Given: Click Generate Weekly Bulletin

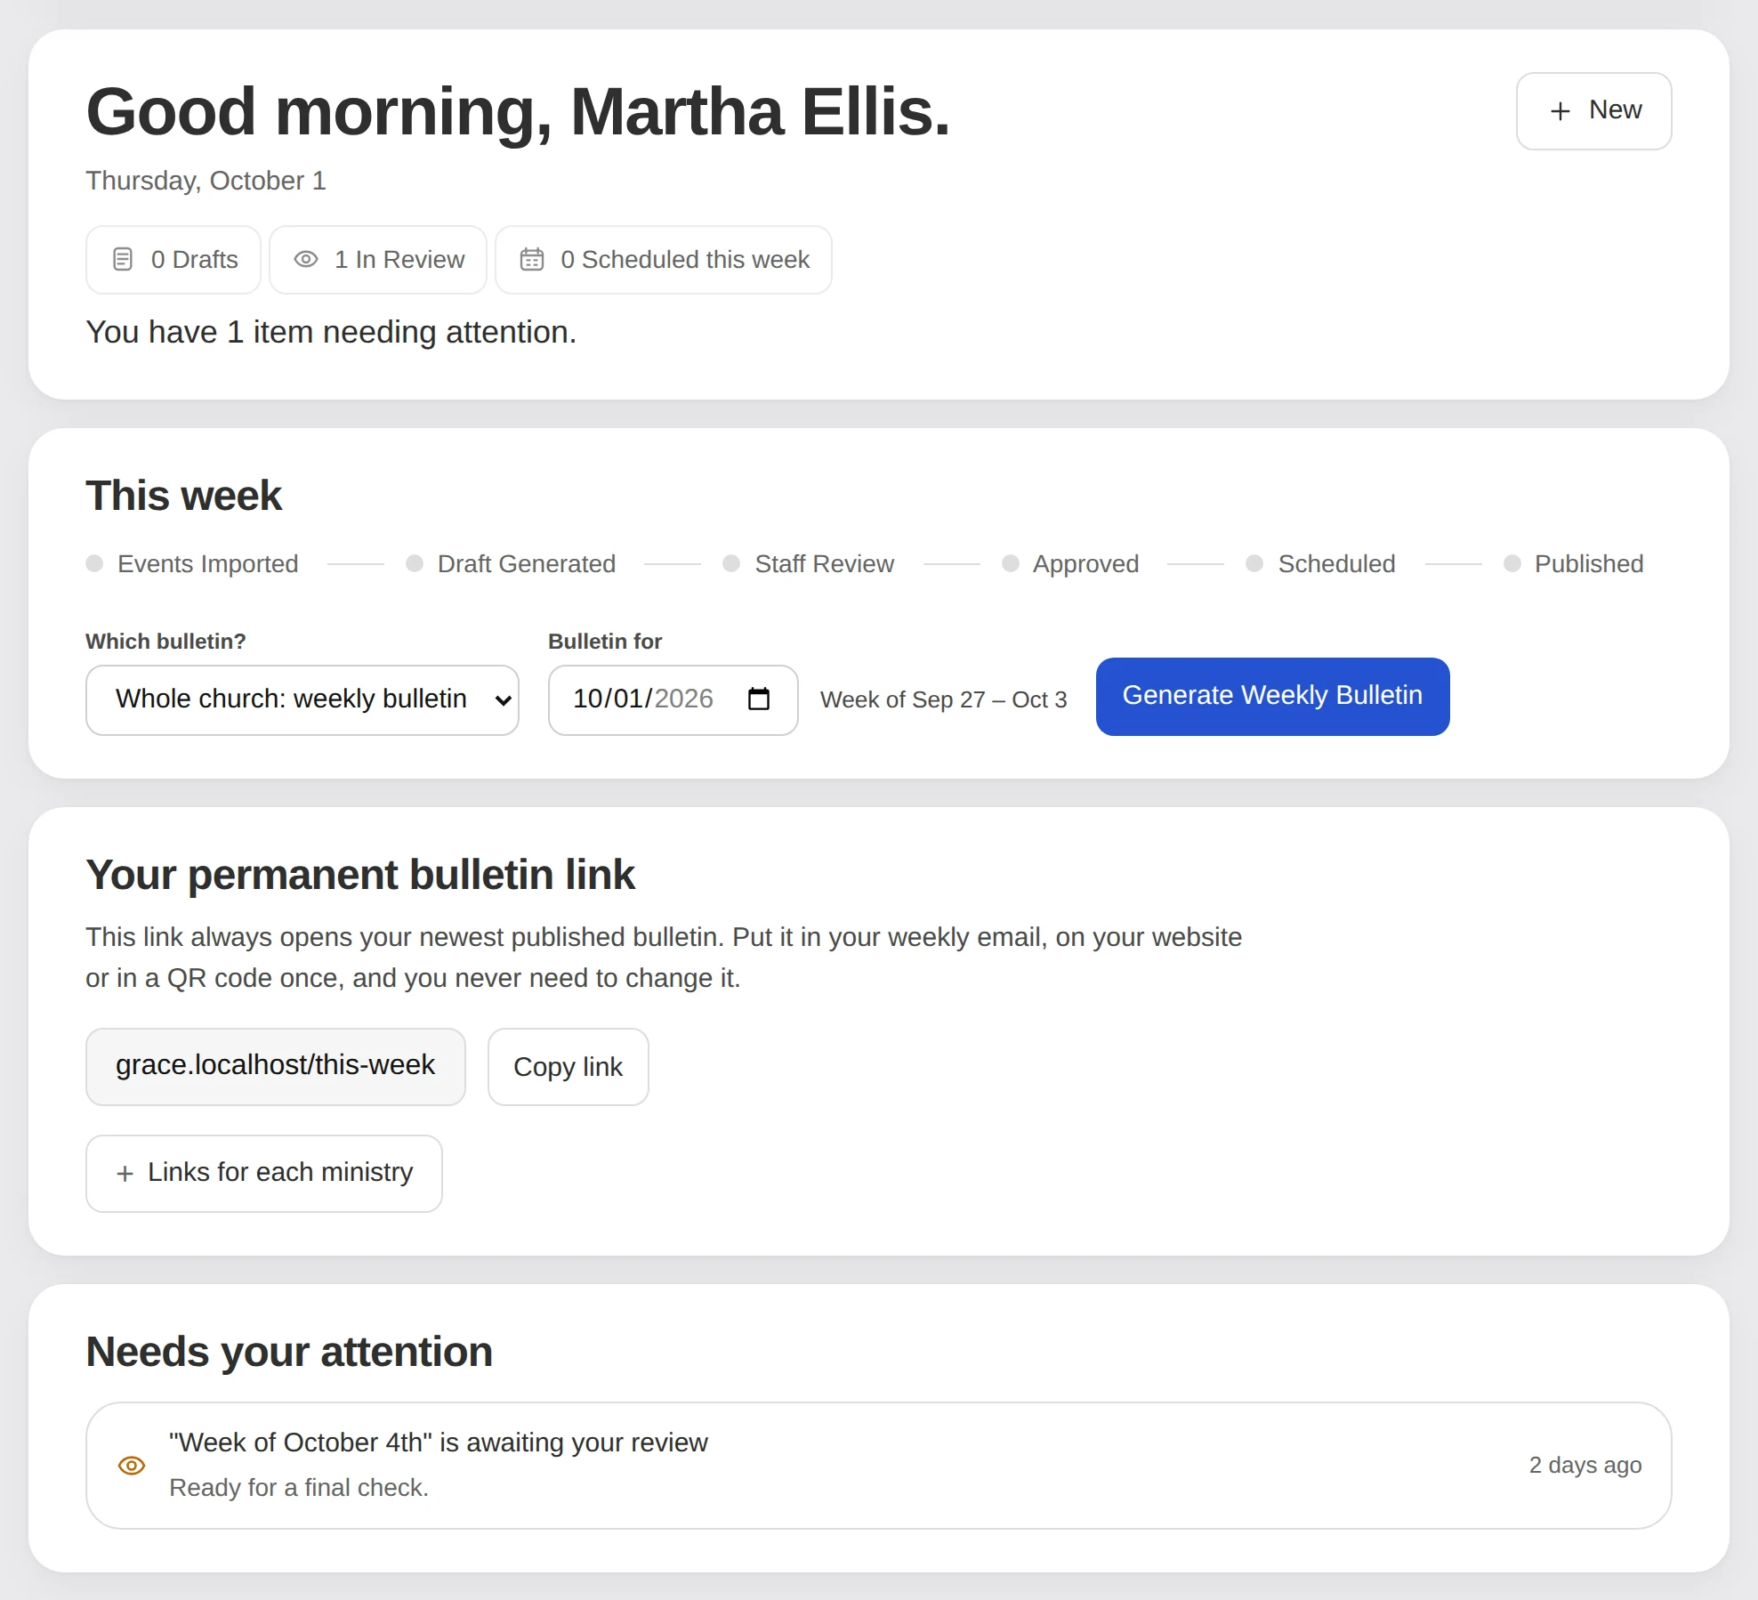Looking at the screenshot, I should pos(1272,697).
